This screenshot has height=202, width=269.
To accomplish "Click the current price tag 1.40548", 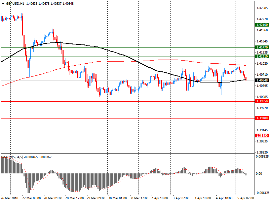I will [x=262, y=80].
